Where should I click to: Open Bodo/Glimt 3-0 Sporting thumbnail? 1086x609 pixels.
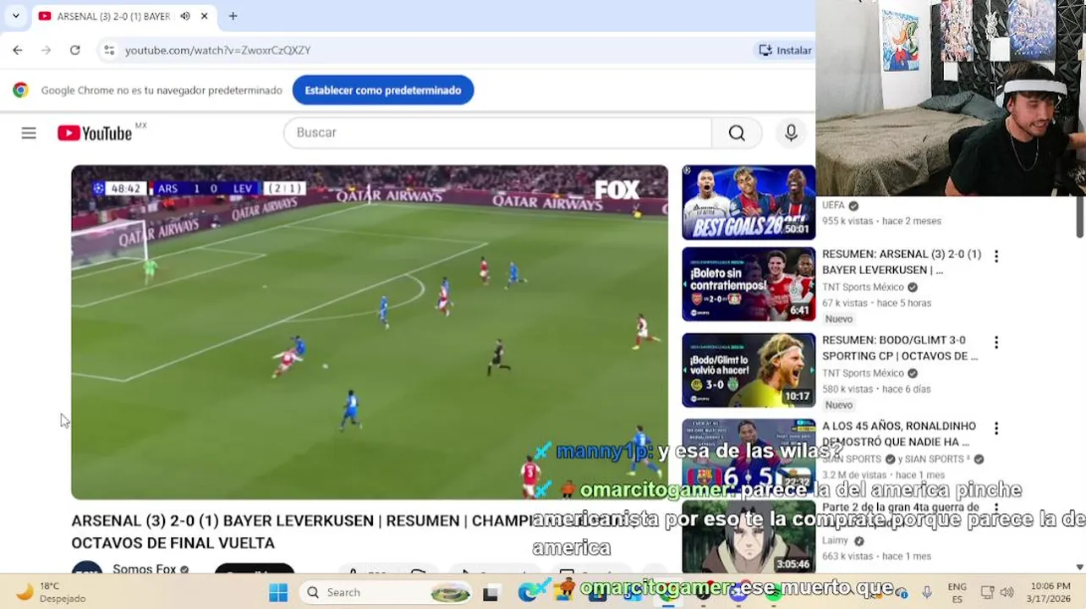[749, 370]
